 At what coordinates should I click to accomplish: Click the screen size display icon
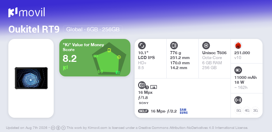tap(142, 46)
